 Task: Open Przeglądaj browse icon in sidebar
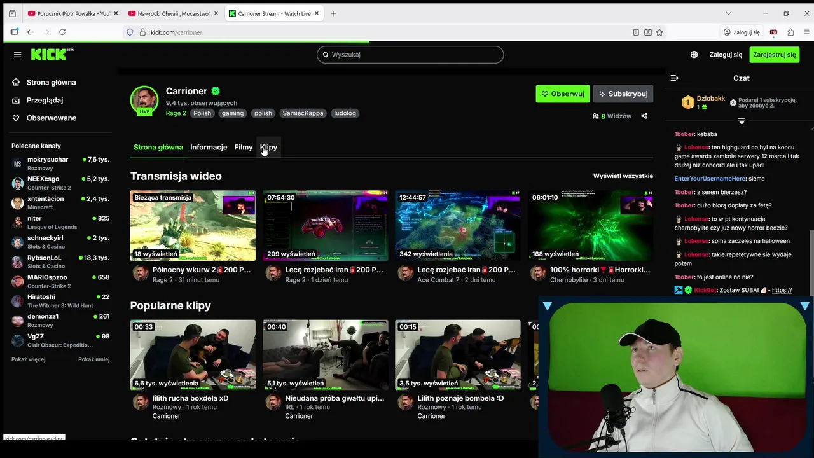[16, 100]
